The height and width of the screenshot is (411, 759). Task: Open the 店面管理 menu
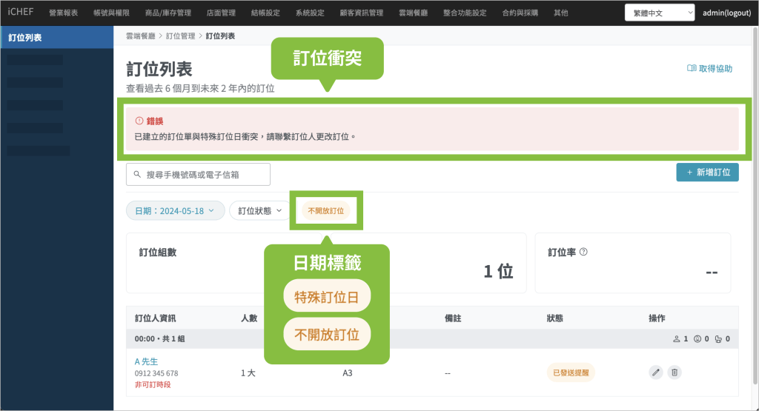click(x=220, y=13)
